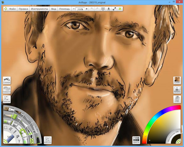Select the Felt Pen marker tool
Screen dimensions: 184x147
[x=24, y=124]
